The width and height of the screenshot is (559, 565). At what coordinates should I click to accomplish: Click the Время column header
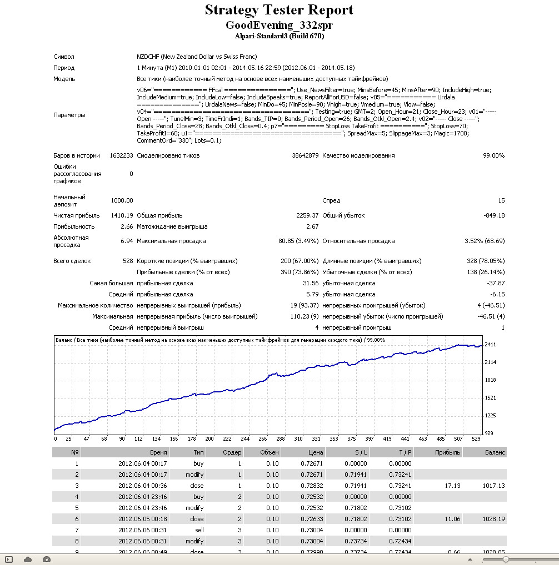coord(125,452)
